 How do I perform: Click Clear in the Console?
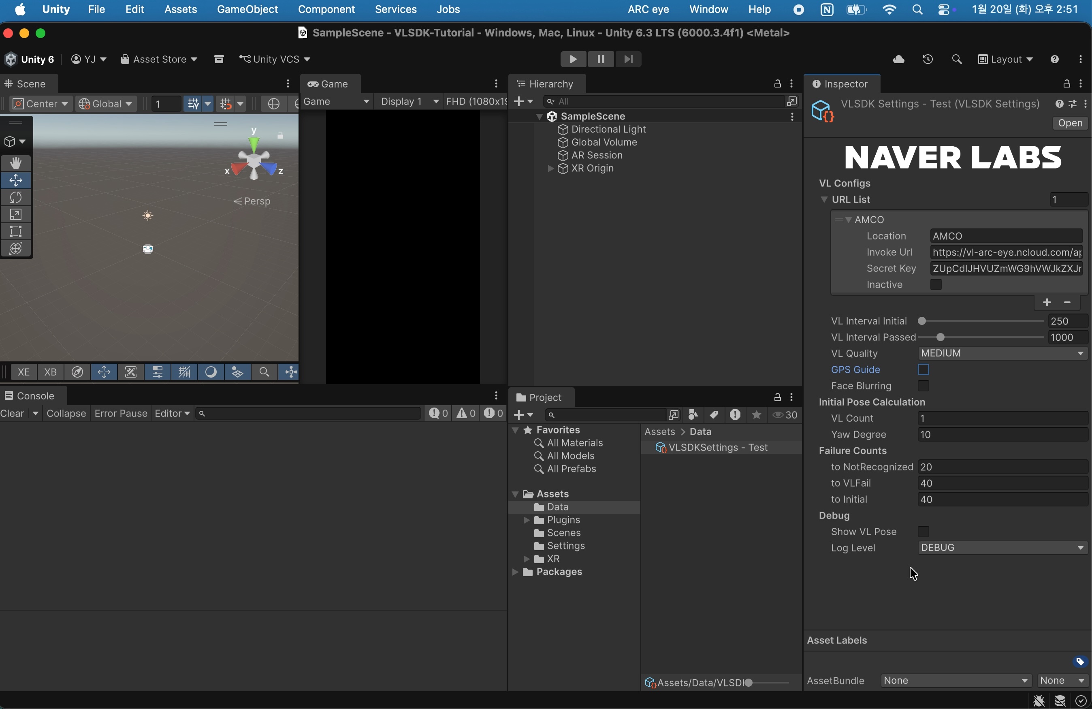[x=13, y=414]
